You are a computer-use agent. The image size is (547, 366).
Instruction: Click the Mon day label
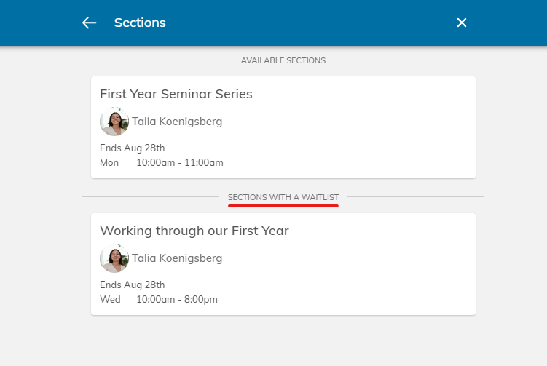(x=109, y=162)
